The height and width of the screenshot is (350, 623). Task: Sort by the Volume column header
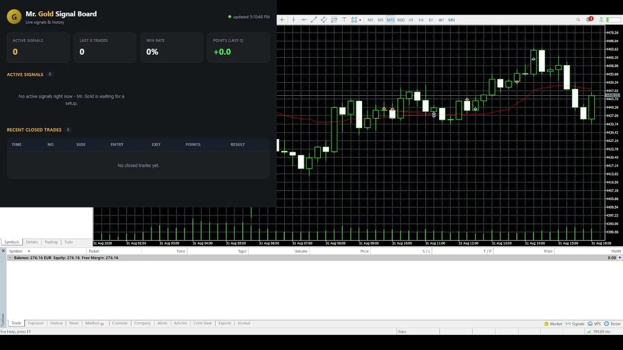pyautogui.click(x=279, y=251)
